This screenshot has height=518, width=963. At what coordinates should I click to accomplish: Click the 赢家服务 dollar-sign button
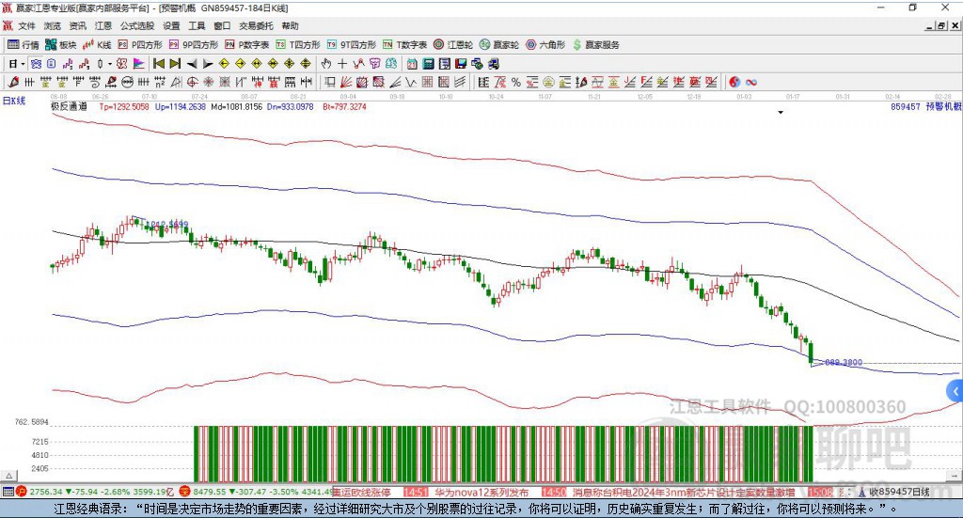click(x=595, y=44)
